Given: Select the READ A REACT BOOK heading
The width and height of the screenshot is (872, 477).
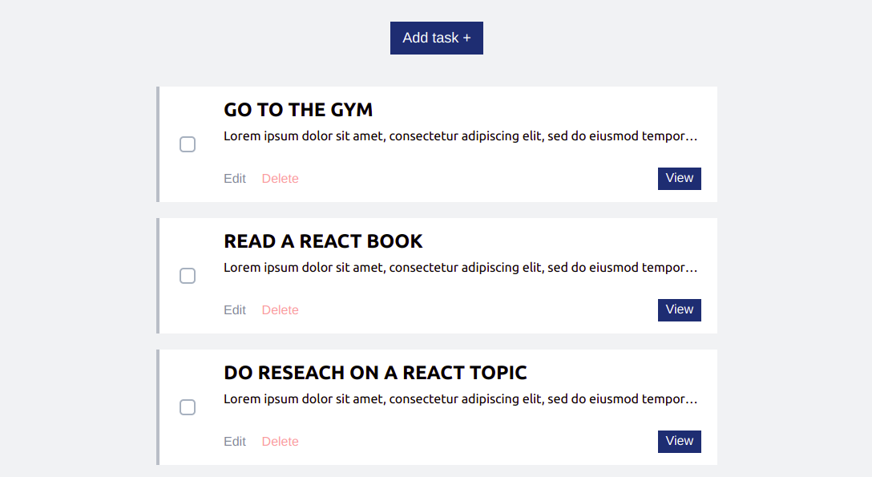Looking at the screenshot, I should (x=323, y=241).
